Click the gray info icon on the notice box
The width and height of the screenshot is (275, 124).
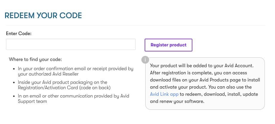point(145,60)
